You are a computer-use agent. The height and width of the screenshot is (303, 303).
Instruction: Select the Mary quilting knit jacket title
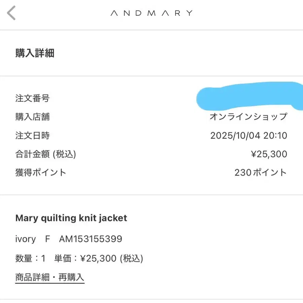pyautogui.click(x=71, y=218)
